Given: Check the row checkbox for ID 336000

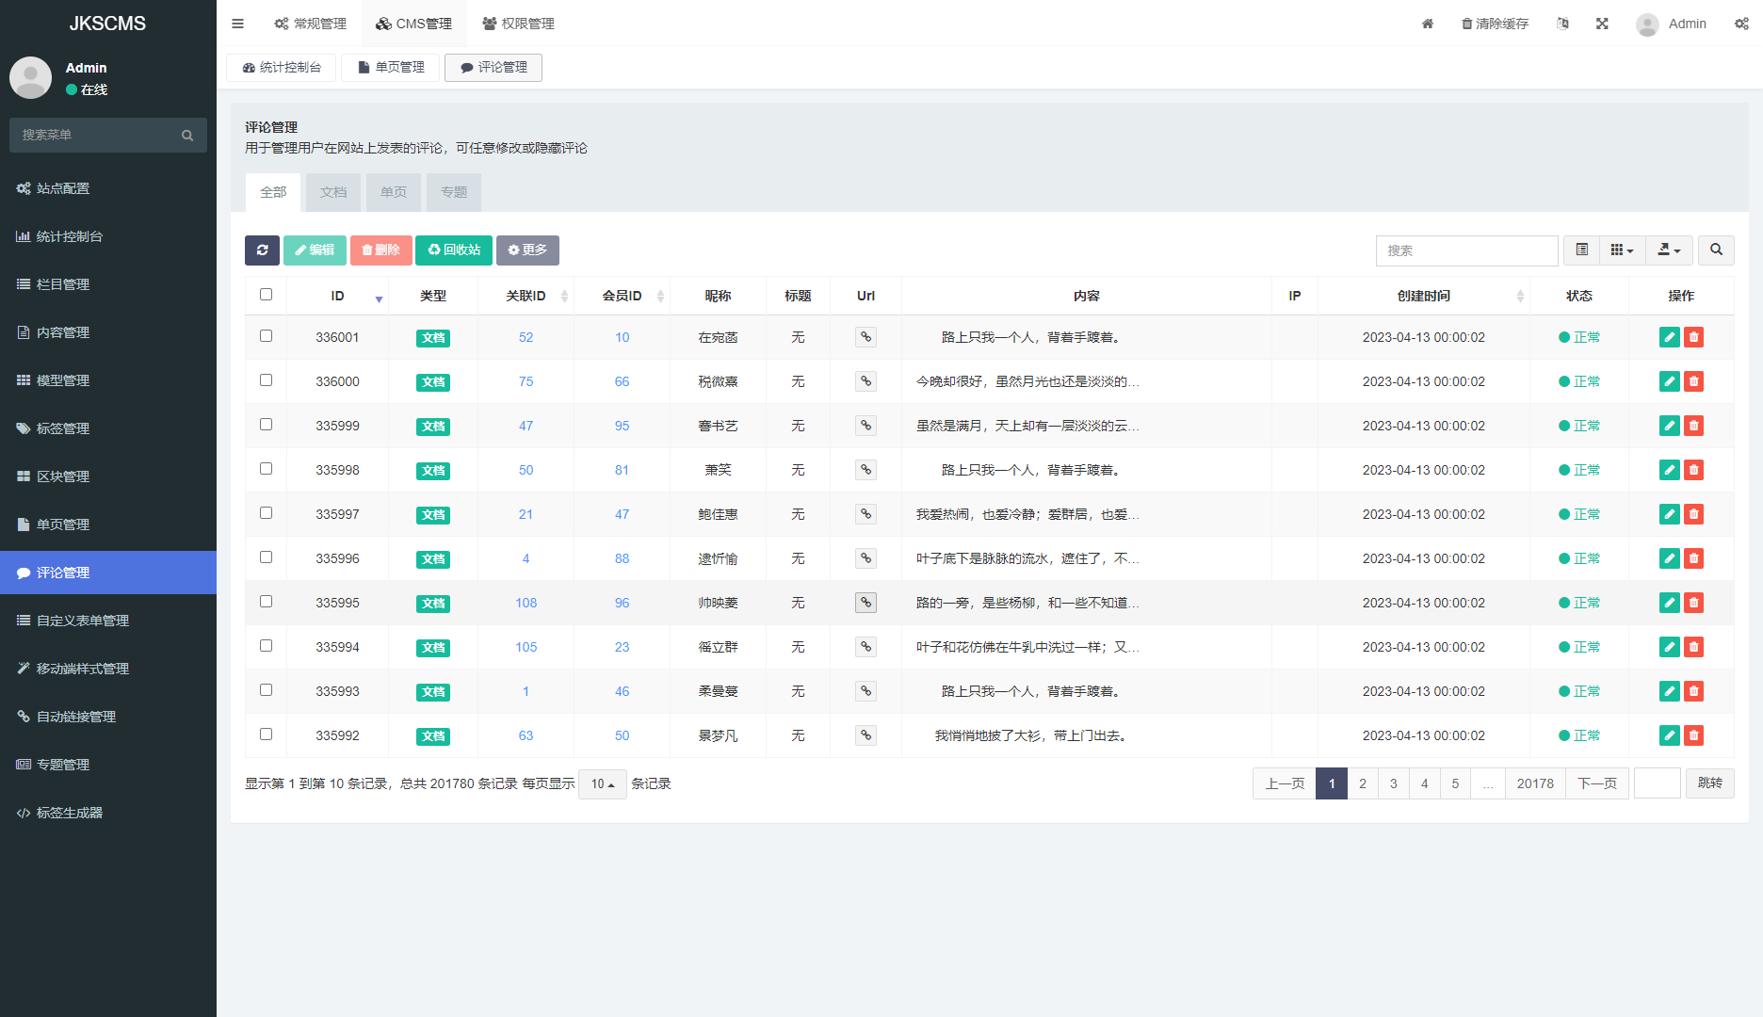Looking at the screenshot, I should click(266, 380).
